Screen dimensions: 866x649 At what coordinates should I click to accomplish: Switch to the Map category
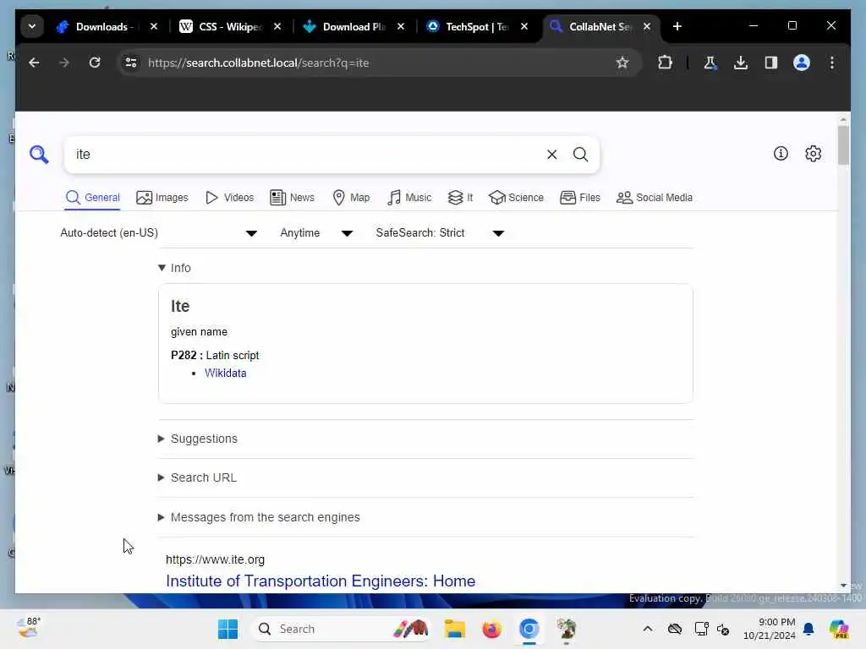tap(351, 198)
